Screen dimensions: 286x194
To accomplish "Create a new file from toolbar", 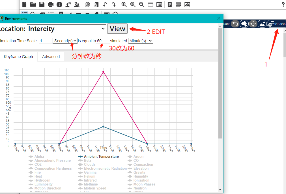I will 24,4.
